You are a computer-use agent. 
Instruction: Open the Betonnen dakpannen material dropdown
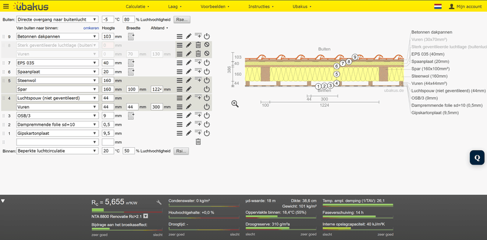click(x=57, y=36)
